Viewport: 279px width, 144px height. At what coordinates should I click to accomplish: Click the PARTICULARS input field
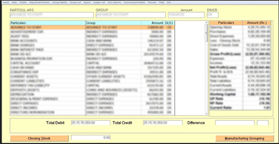pyautogui.click(x=52, y=15)
